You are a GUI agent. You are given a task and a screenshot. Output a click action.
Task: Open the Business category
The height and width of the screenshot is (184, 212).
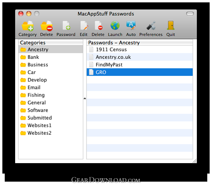click(51, 64)
